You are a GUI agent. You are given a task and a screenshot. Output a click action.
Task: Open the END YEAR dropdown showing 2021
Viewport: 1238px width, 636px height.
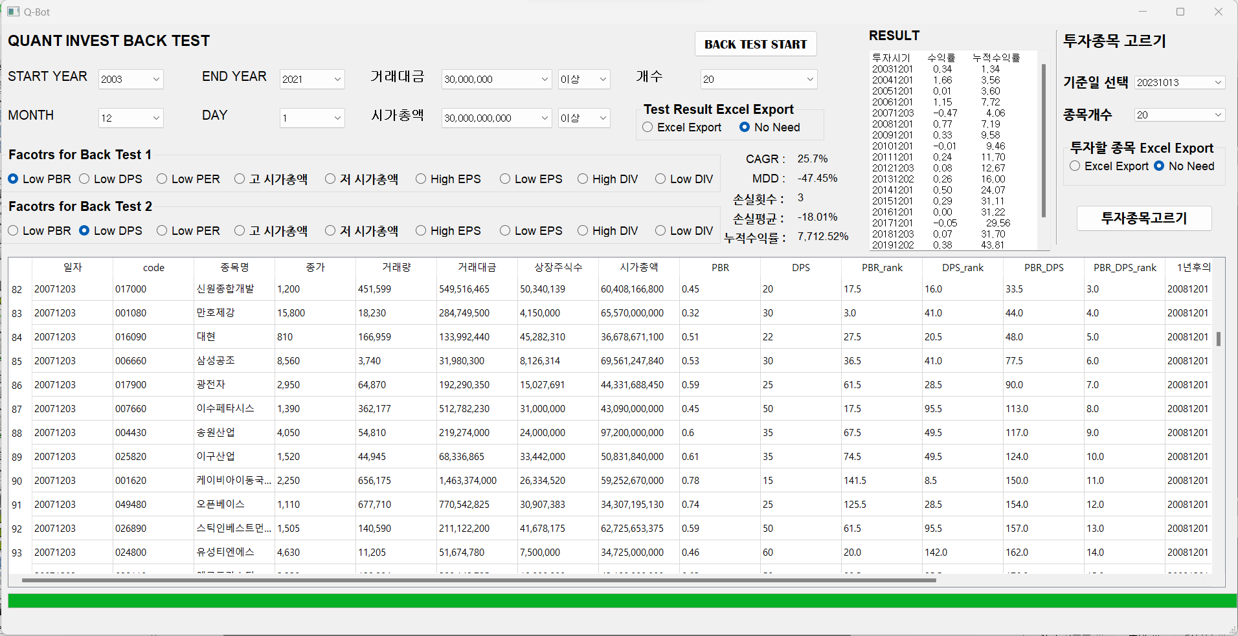pyautogui.click(x=312, y=79)
